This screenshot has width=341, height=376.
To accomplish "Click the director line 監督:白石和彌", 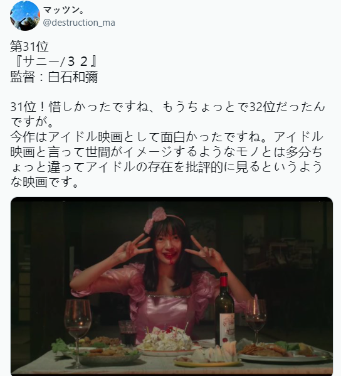I will [x=54, y=77].
